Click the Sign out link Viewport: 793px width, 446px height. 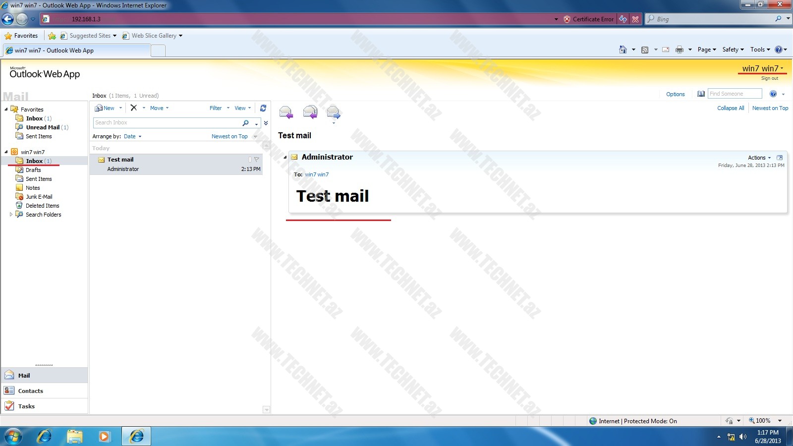point(769,78)
